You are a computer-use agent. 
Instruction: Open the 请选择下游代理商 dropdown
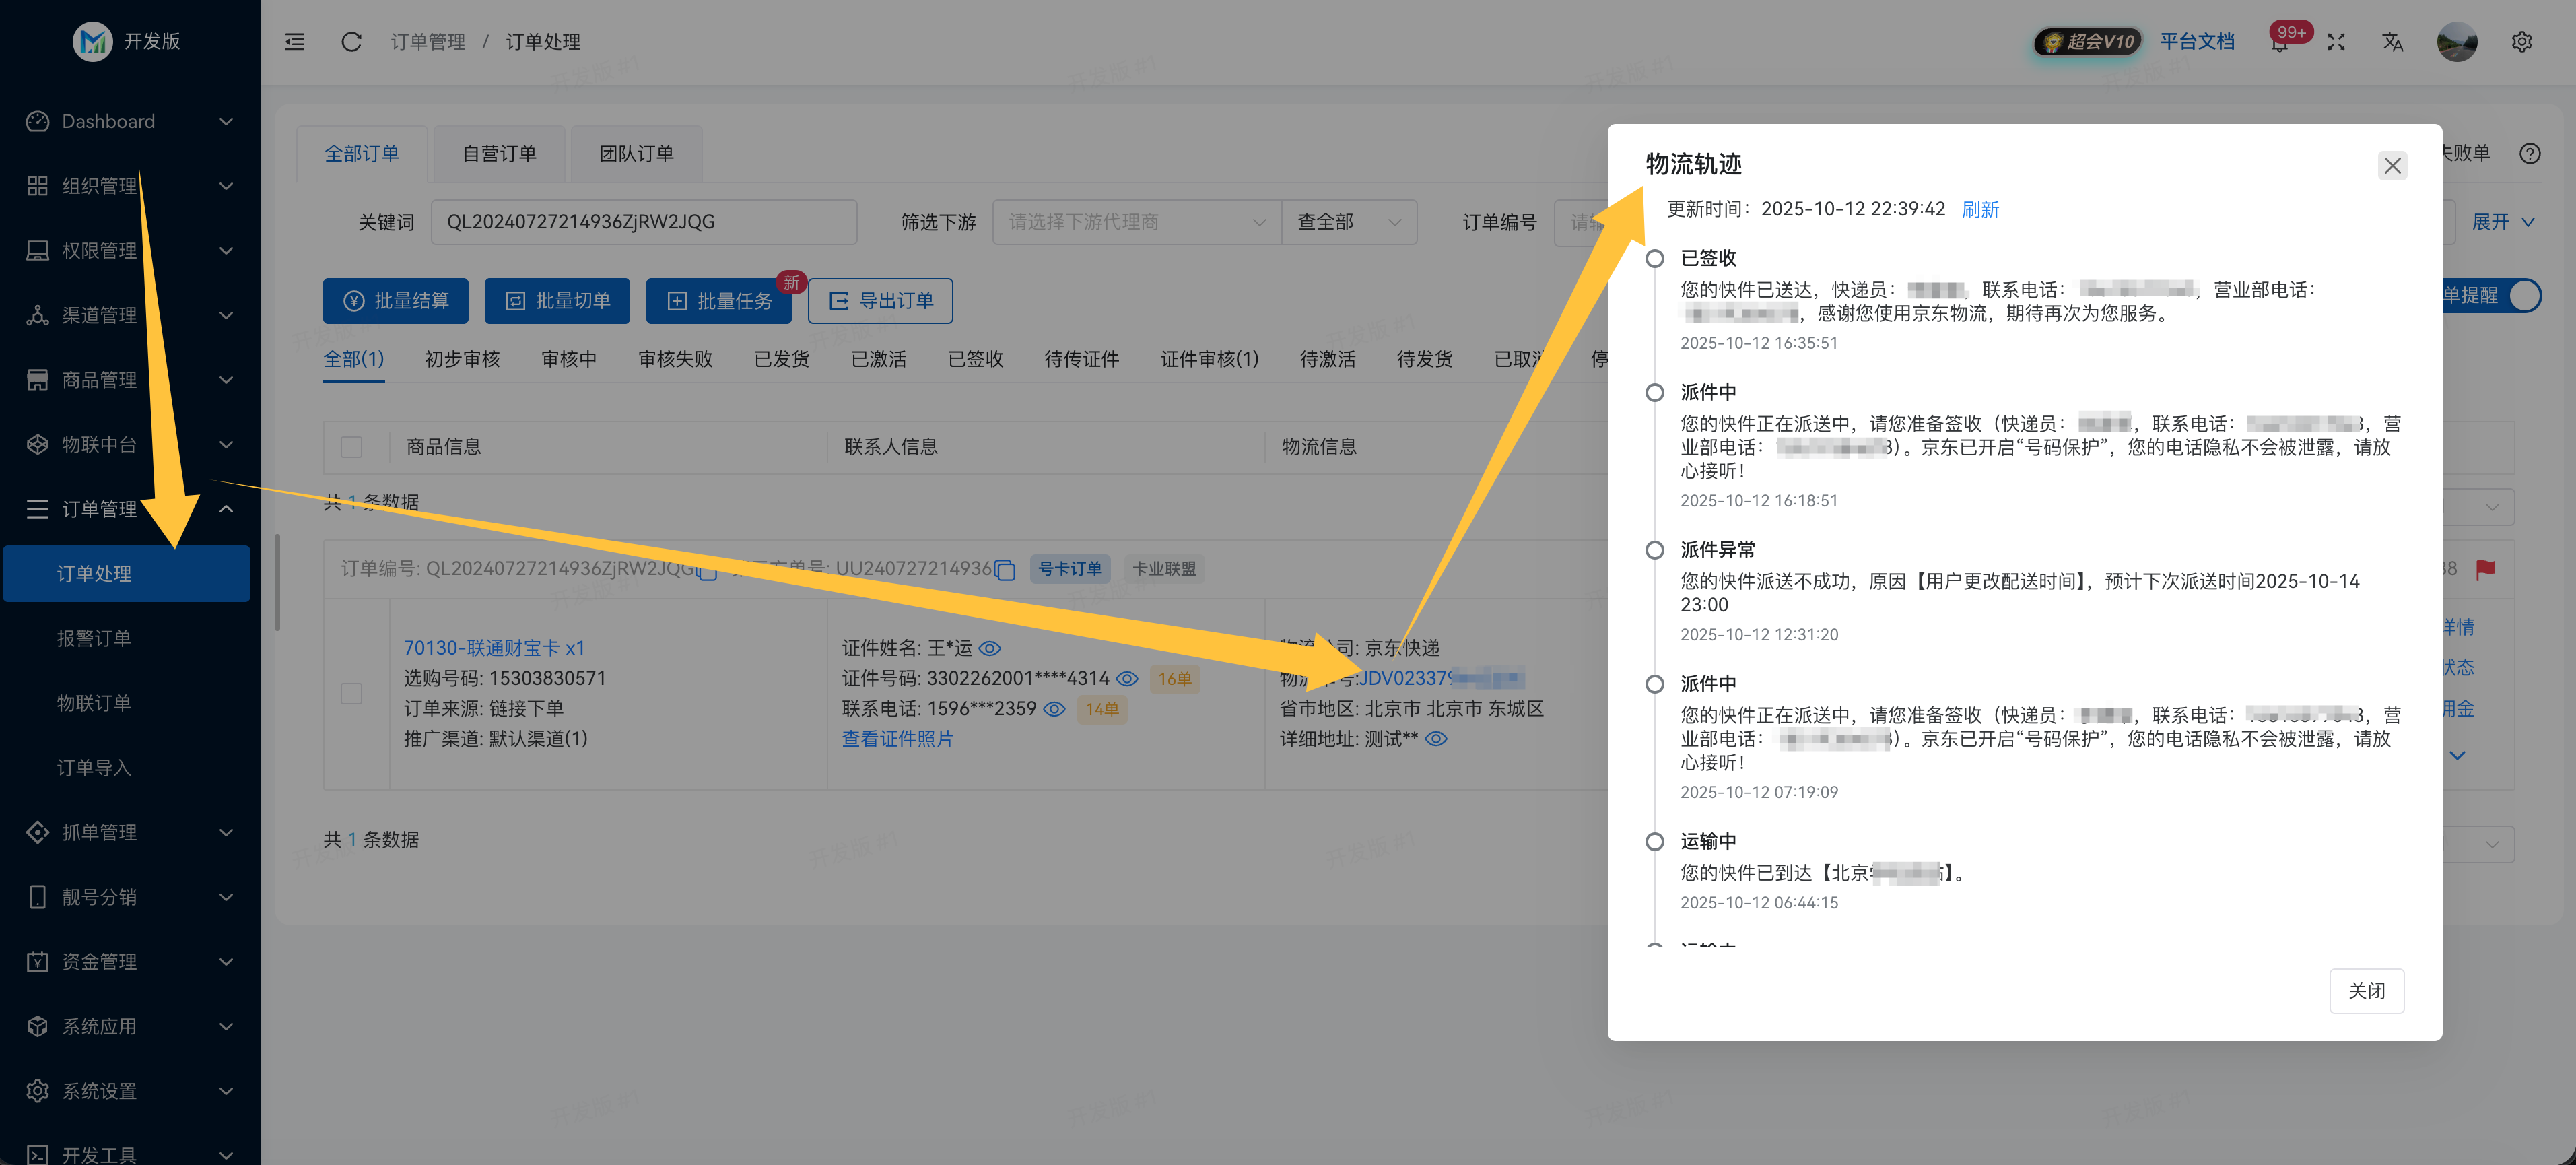pos(1136,222)
